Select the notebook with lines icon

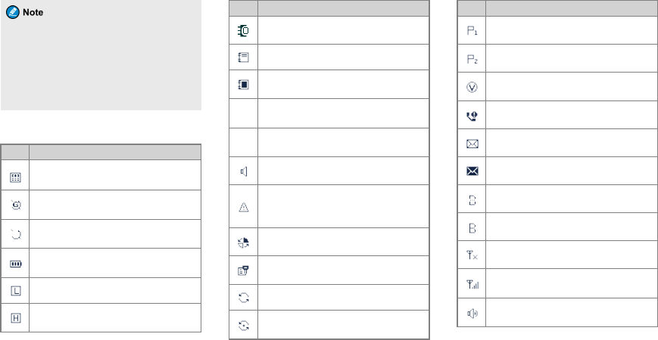point(243,57)
